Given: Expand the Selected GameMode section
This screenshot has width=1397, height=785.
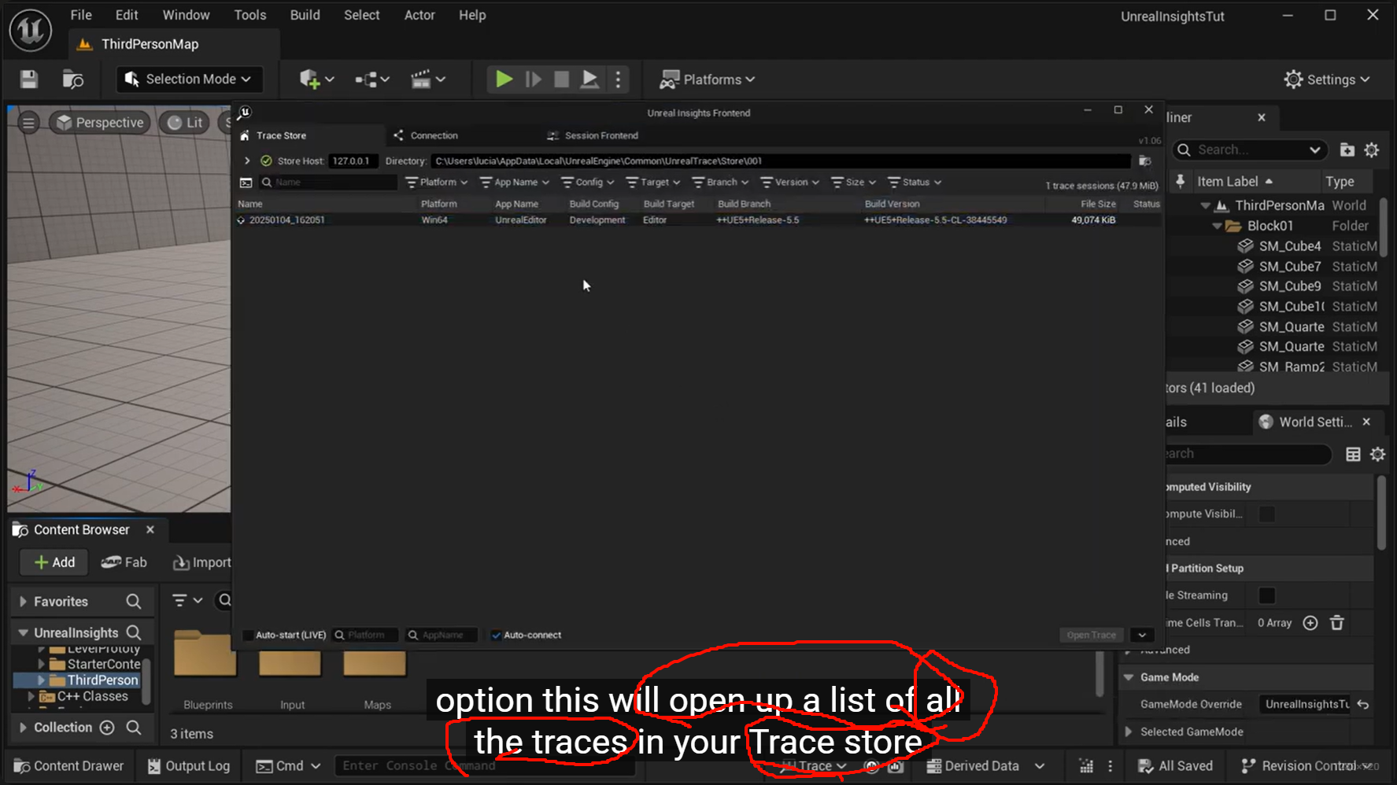Looking at the screenshot, I should click(x=1129, y=732).
